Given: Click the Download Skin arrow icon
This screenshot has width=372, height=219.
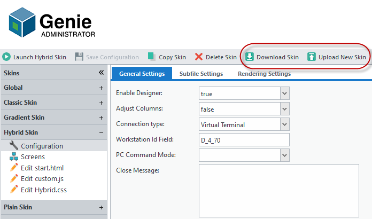Looking at the screenshot, I should pyautogui.click(x=250, y=57).
